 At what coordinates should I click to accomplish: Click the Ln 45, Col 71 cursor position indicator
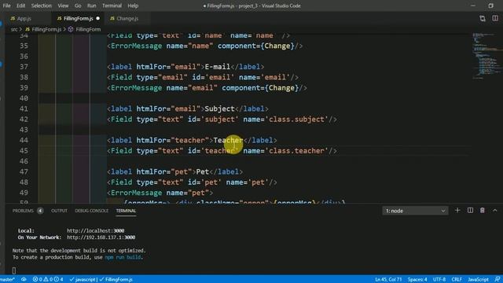click(388, 280)
